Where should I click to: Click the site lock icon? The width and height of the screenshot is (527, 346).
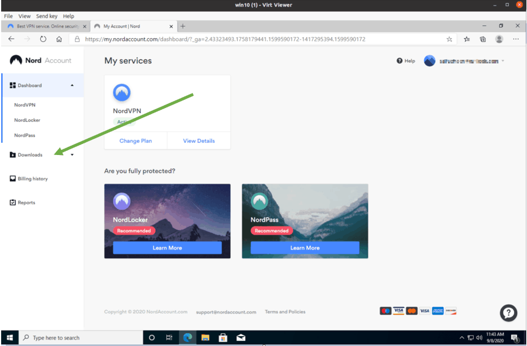tap(77, 39)
